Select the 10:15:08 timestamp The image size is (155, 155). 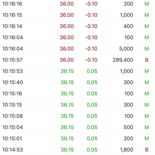point(13,116)
